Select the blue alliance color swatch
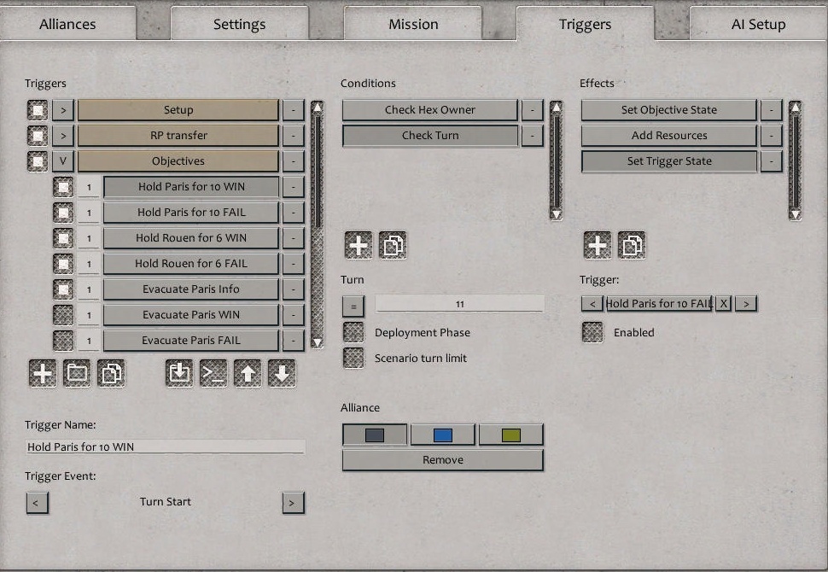This screenshot has width=828, height=572. point(442,434)
